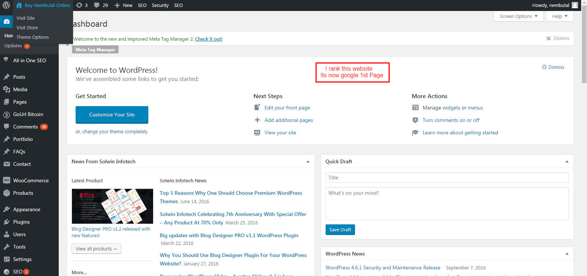Click the Appearance paintbrush icon
This screenshot has height=276, width=587.
[x=7, y=209]
